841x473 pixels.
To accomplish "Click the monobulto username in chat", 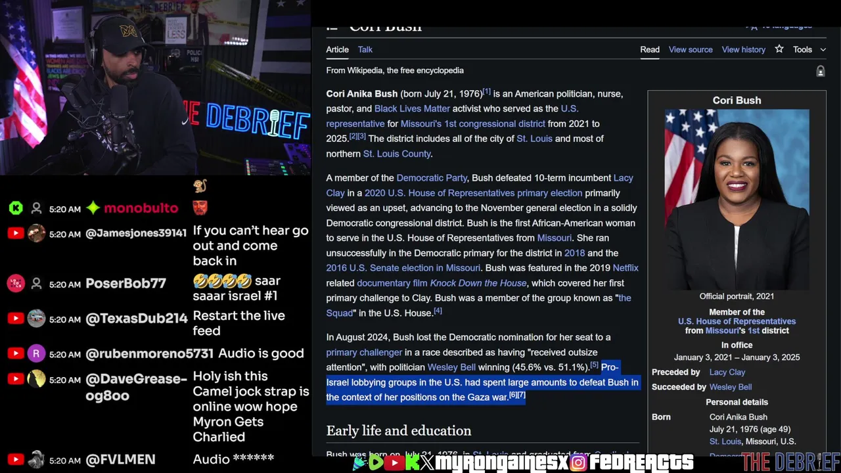I will 141,208.
